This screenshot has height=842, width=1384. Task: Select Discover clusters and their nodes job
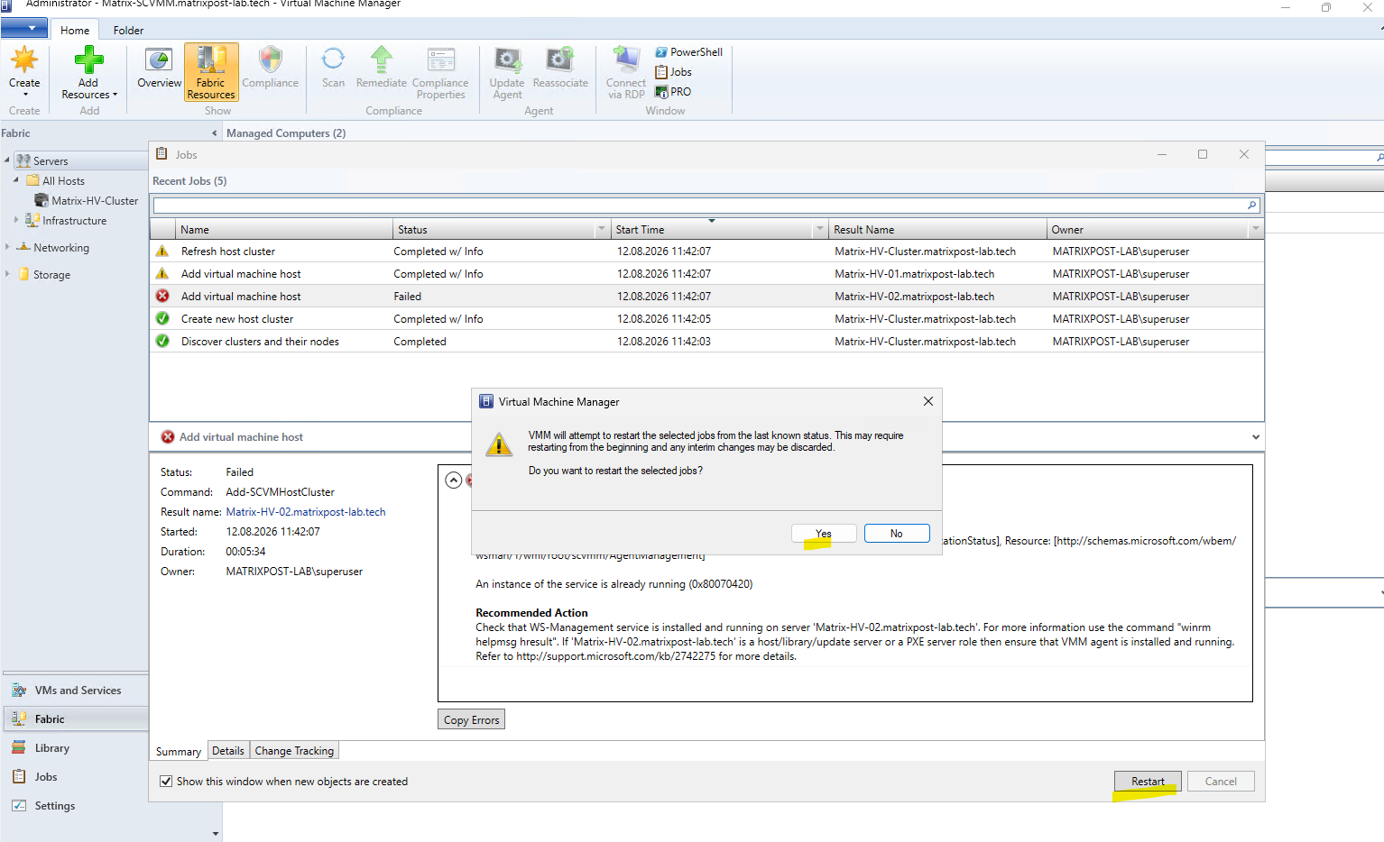click(x=706, y=342)
